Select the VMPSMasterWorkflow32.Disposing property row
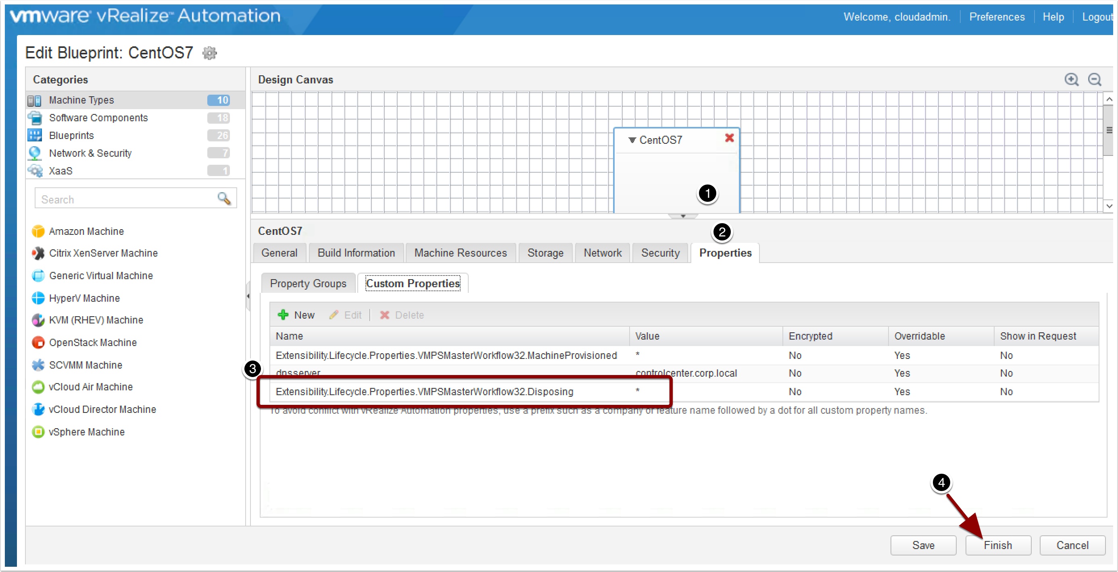The height and width of the screenshot is (572, 1118). click(684, 392)
